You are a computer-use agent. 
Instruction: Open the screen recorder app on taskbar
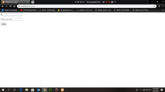coord(56,90)
